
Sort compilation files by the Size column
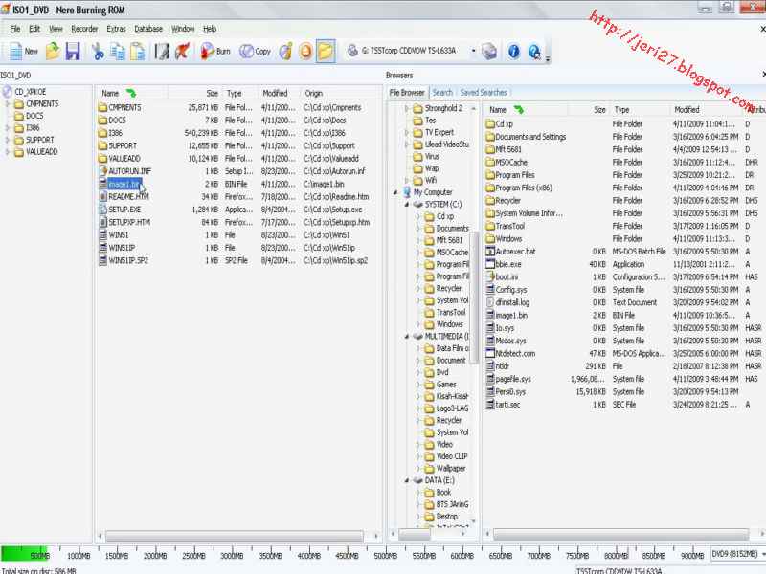pos(211,93)
